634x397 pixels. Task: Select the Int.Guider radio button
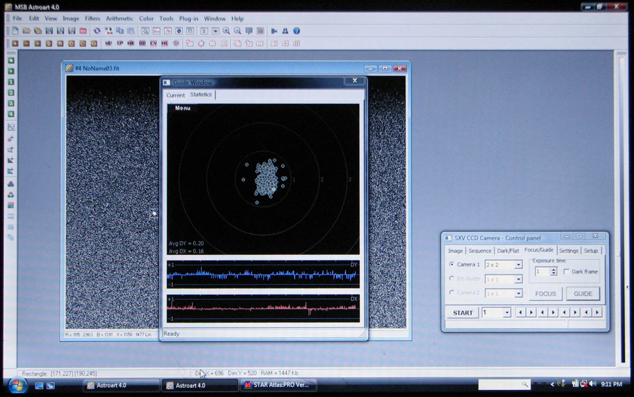pyautogui.click(x=452, y=278)
